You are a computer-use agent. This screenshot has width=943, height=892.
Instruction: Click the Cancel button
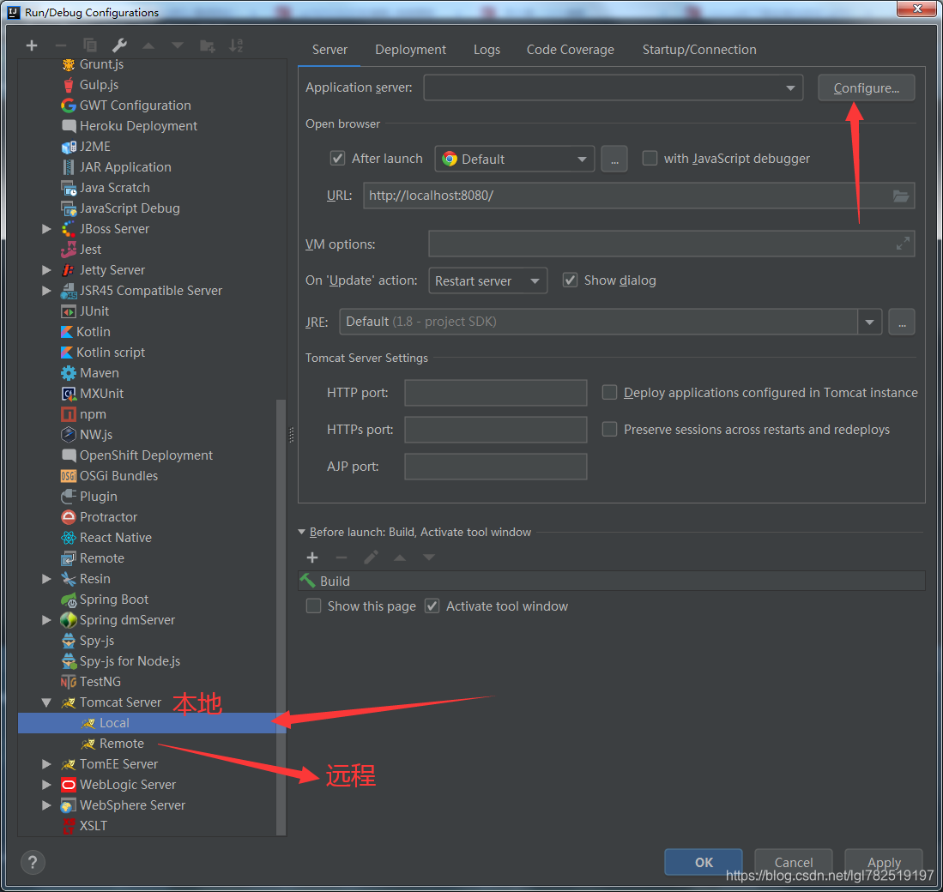[793, 863]
